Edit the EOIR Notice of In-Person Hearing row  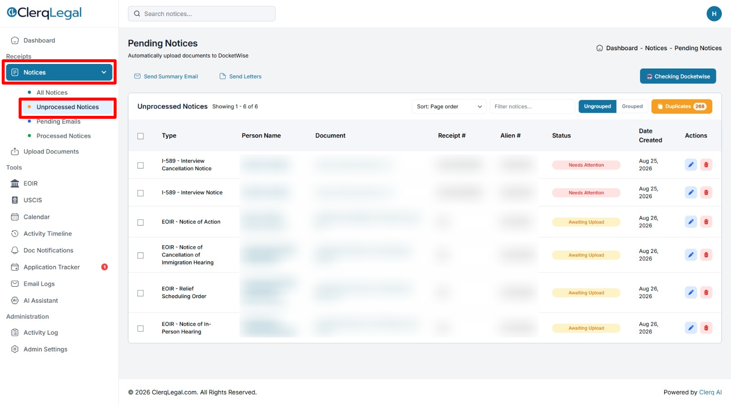click(691, 328)
